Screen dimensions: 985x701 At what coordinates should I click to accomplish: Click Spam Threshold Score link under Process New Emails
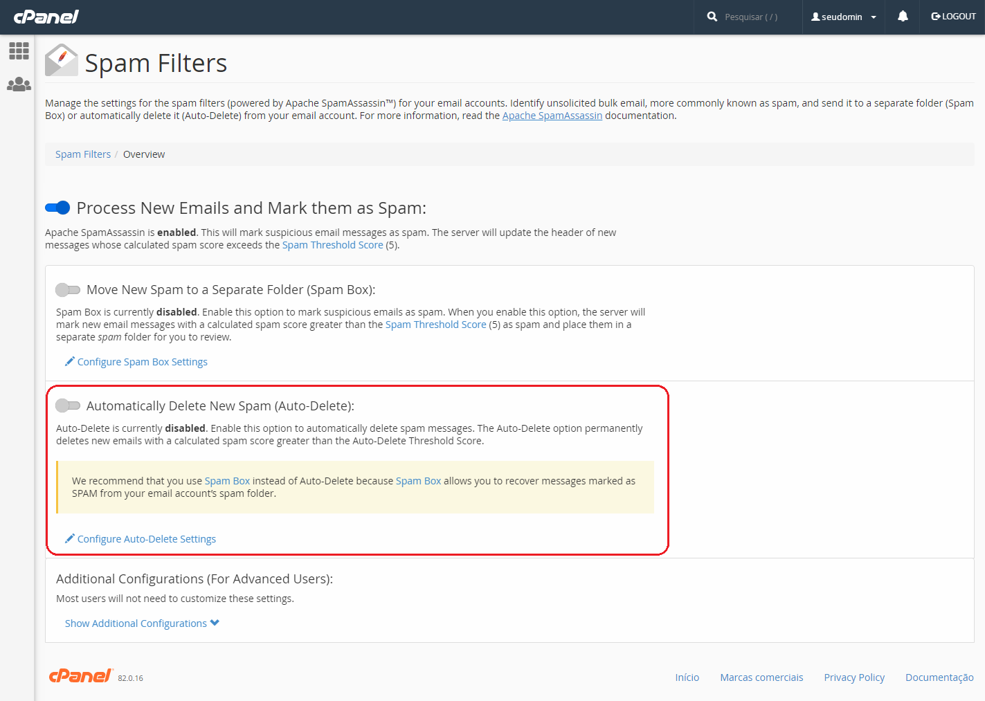(332, 245)
